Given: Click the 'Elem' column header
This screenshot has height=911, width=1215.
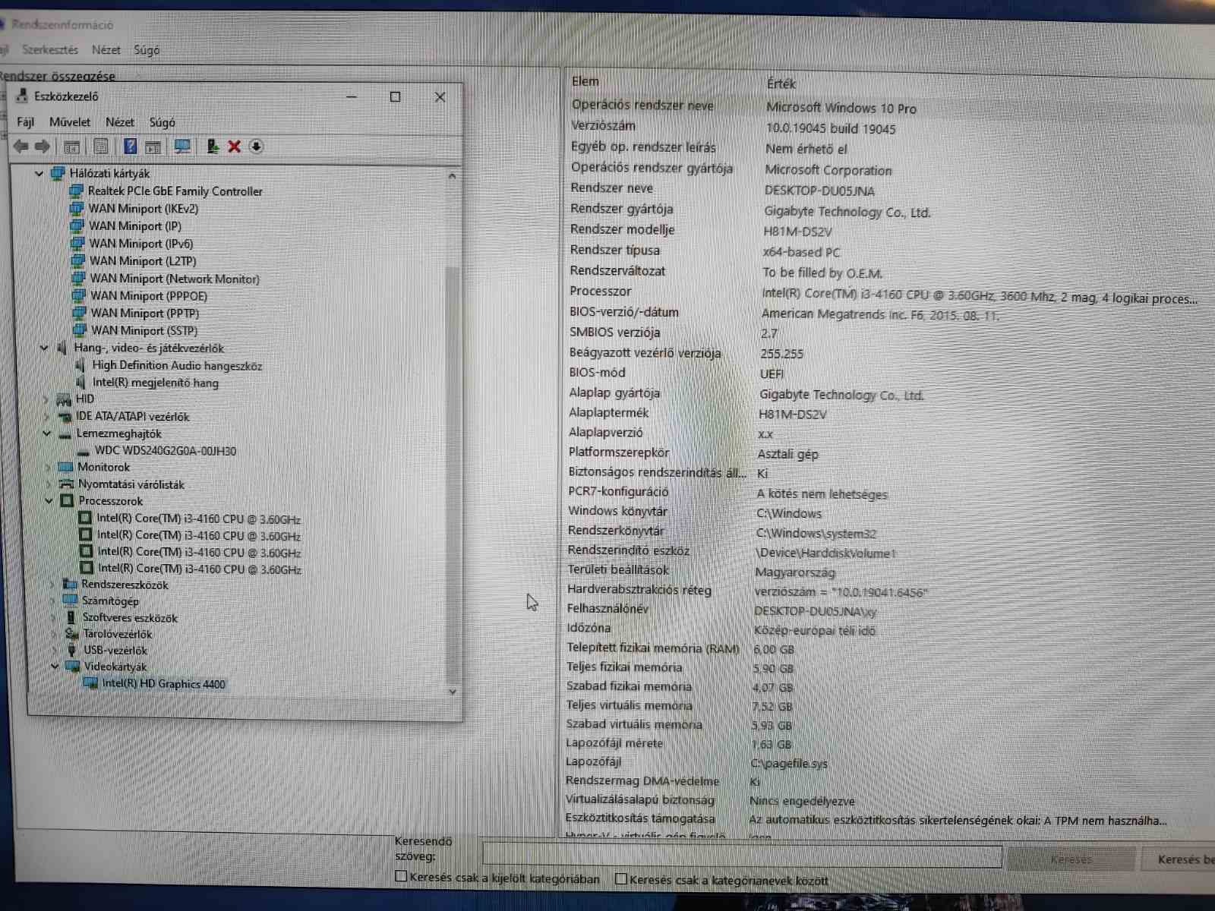Looking at the screenshot, I should coord(585,81).
